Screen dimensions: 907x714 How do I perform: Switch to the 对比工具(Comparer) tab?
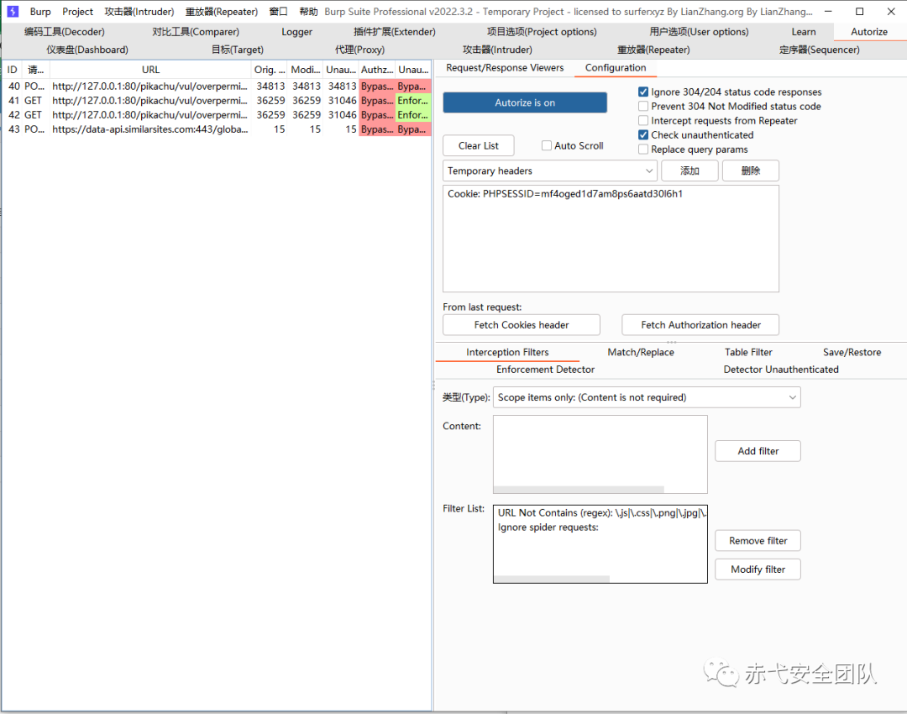196,32
